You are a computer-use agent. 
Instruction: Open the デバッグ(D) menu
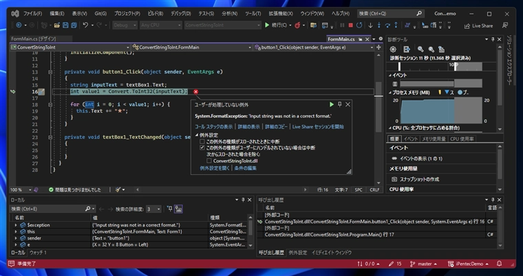[181, 14]
